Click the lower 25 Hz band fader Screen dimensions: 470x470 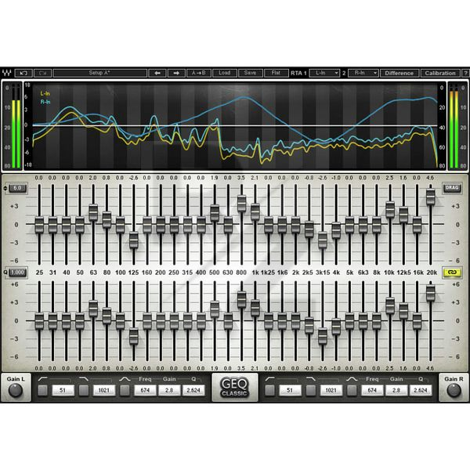tap(39, 321)
